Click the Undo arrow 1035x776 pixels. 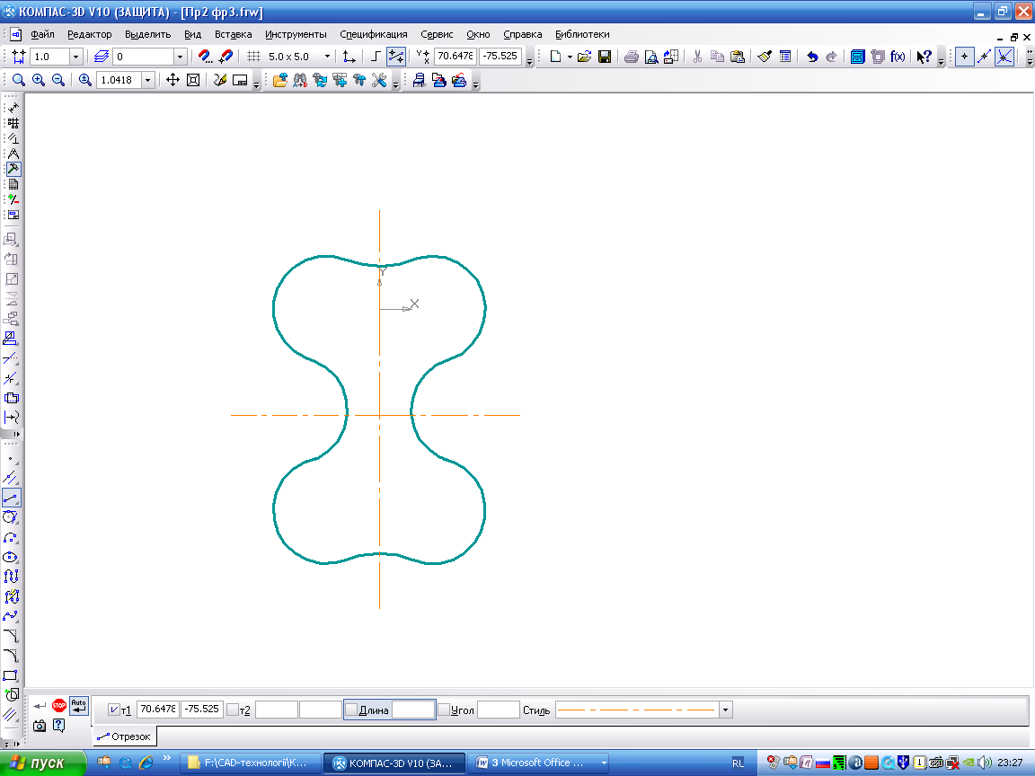tap(812, 57)
